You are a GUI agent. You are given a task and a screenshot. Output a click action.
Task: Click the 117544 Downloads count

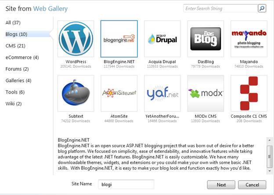tap(119, 66)
